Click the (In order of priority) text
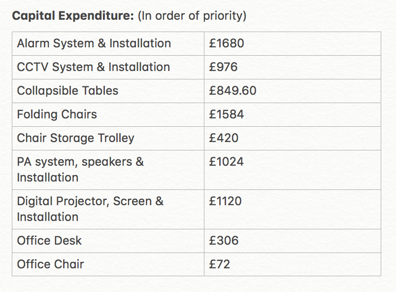Viewport: 396px width, 292px height. pos(192,16)
